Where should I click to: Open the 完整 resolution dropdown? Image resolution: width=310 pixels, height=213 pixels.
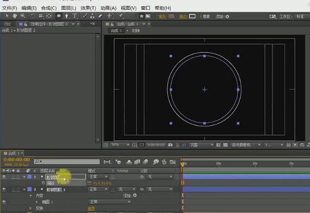[x=202, y=145]
